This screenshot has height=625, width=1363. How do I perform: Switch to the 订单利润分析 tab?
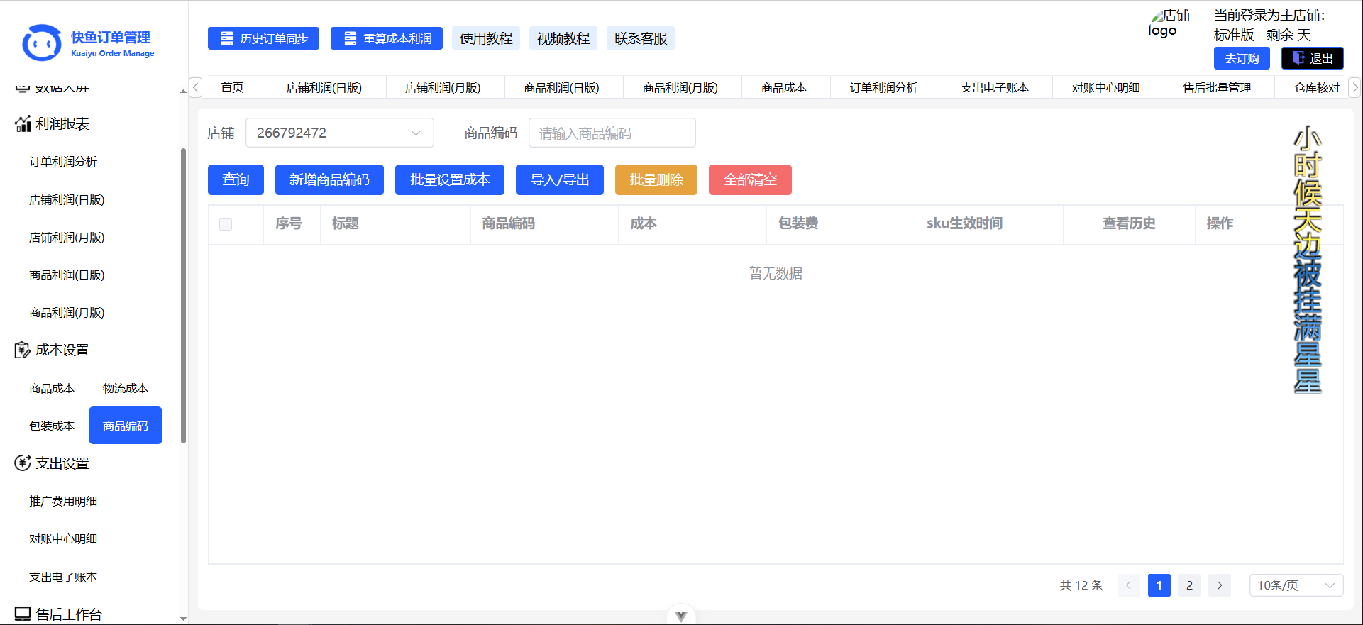[883, 88]
